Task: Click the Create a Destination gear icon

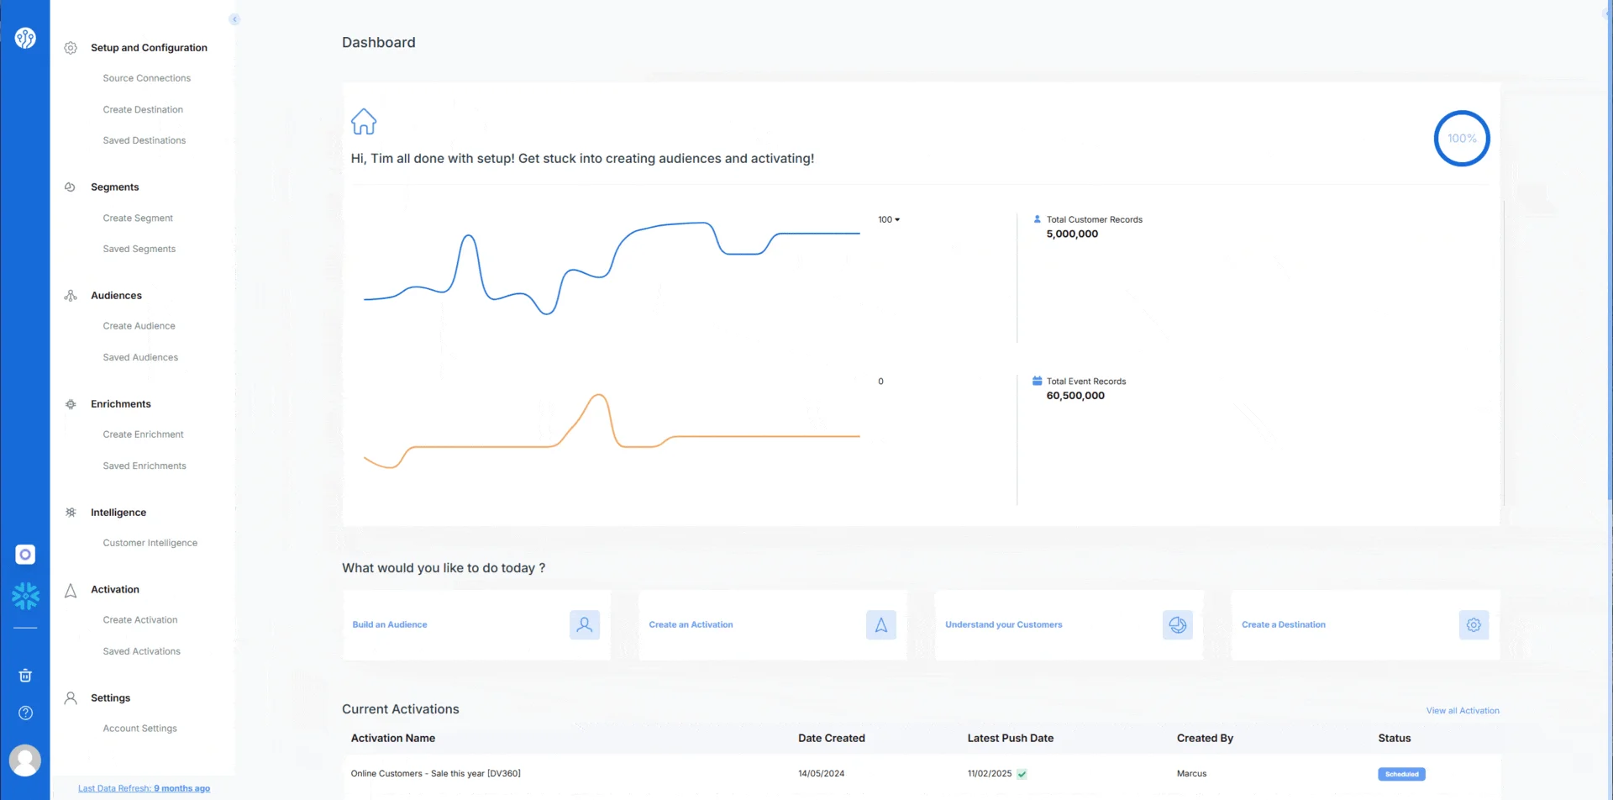Action: tap(1474, 625)
